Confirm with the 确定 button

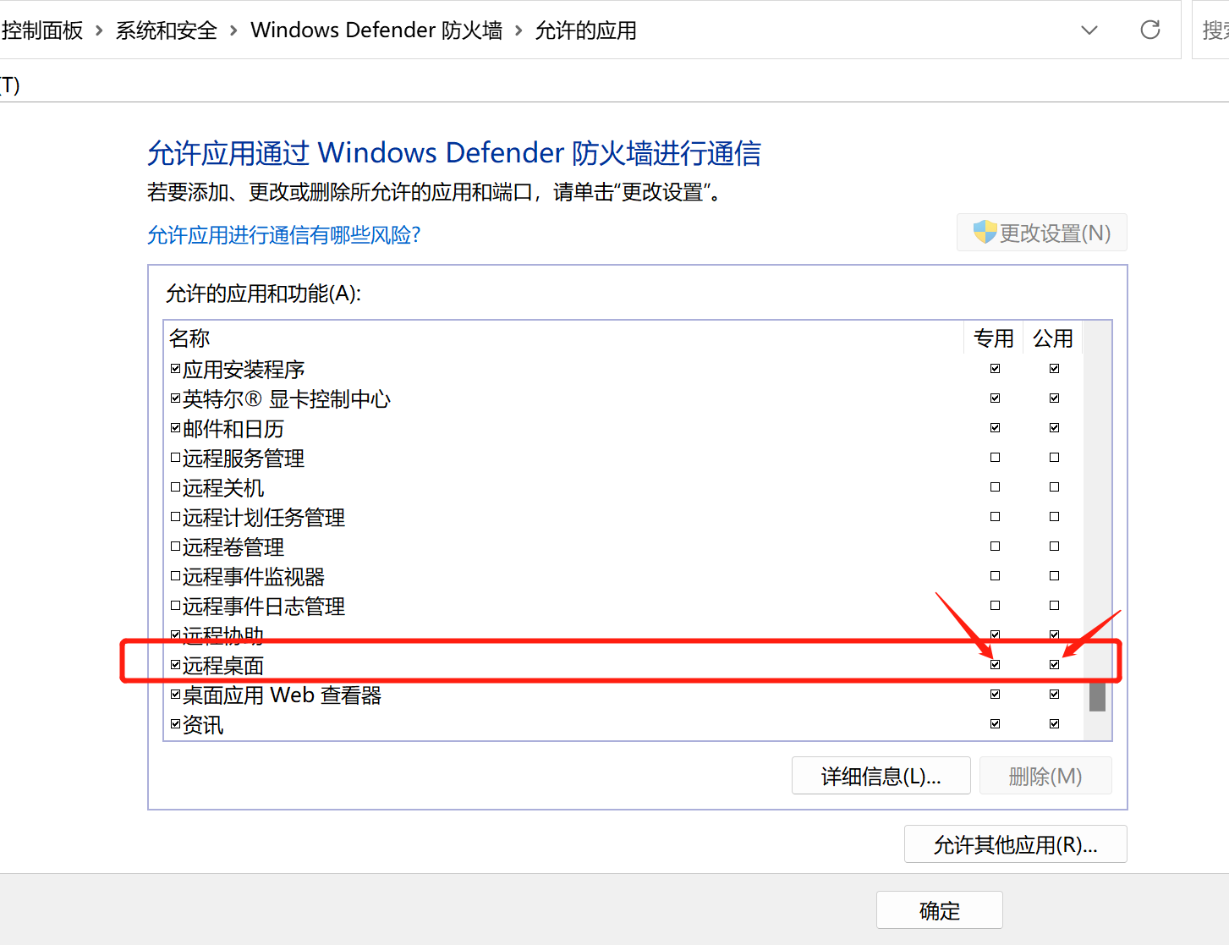click(x=939, y=910)
